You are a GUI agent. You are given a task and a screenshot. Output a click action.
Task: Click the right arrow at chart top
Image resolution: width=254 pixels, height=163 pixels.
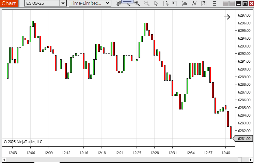pyautogui.click(x=227, y=17)
